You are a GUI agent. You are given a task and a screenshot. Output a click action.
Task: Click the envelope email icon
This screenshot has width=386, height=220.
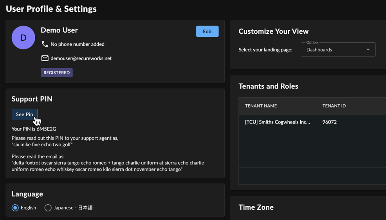(x=45, y=58)
